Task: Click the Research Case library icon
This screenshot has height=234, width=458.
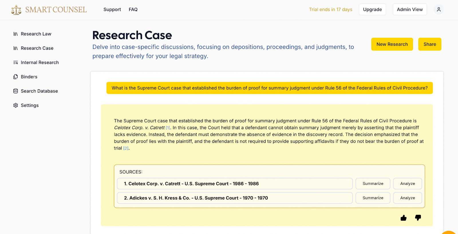Action: (x=15, y=48)
